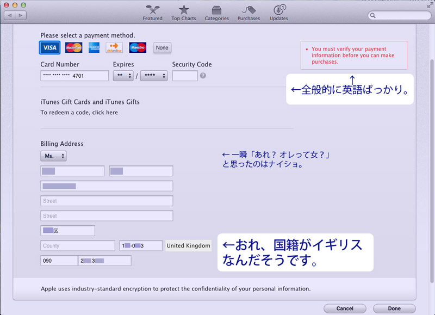
Task: Click the Security Code help icon
Action: coord(203,76)
